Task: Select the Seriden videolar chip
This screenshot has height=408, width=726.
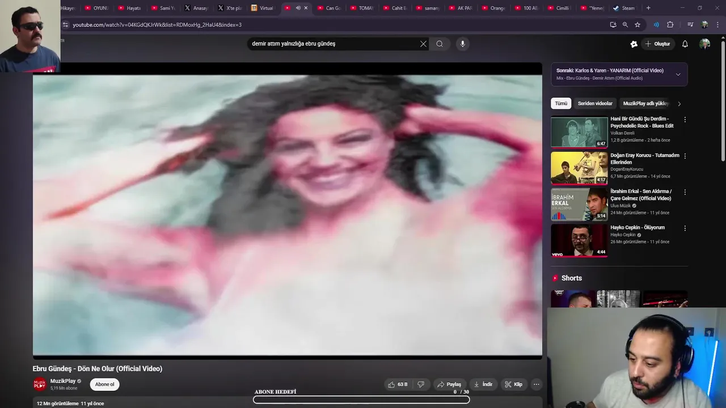Action: (x=595, y=104)
